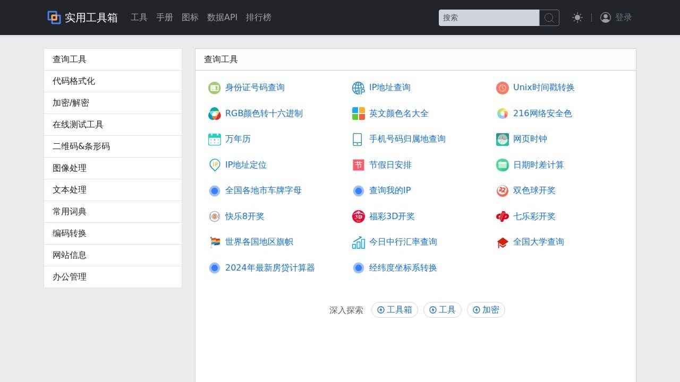
Task: Click the 全国大学查询 book icon
Action: tap(502, 242)
